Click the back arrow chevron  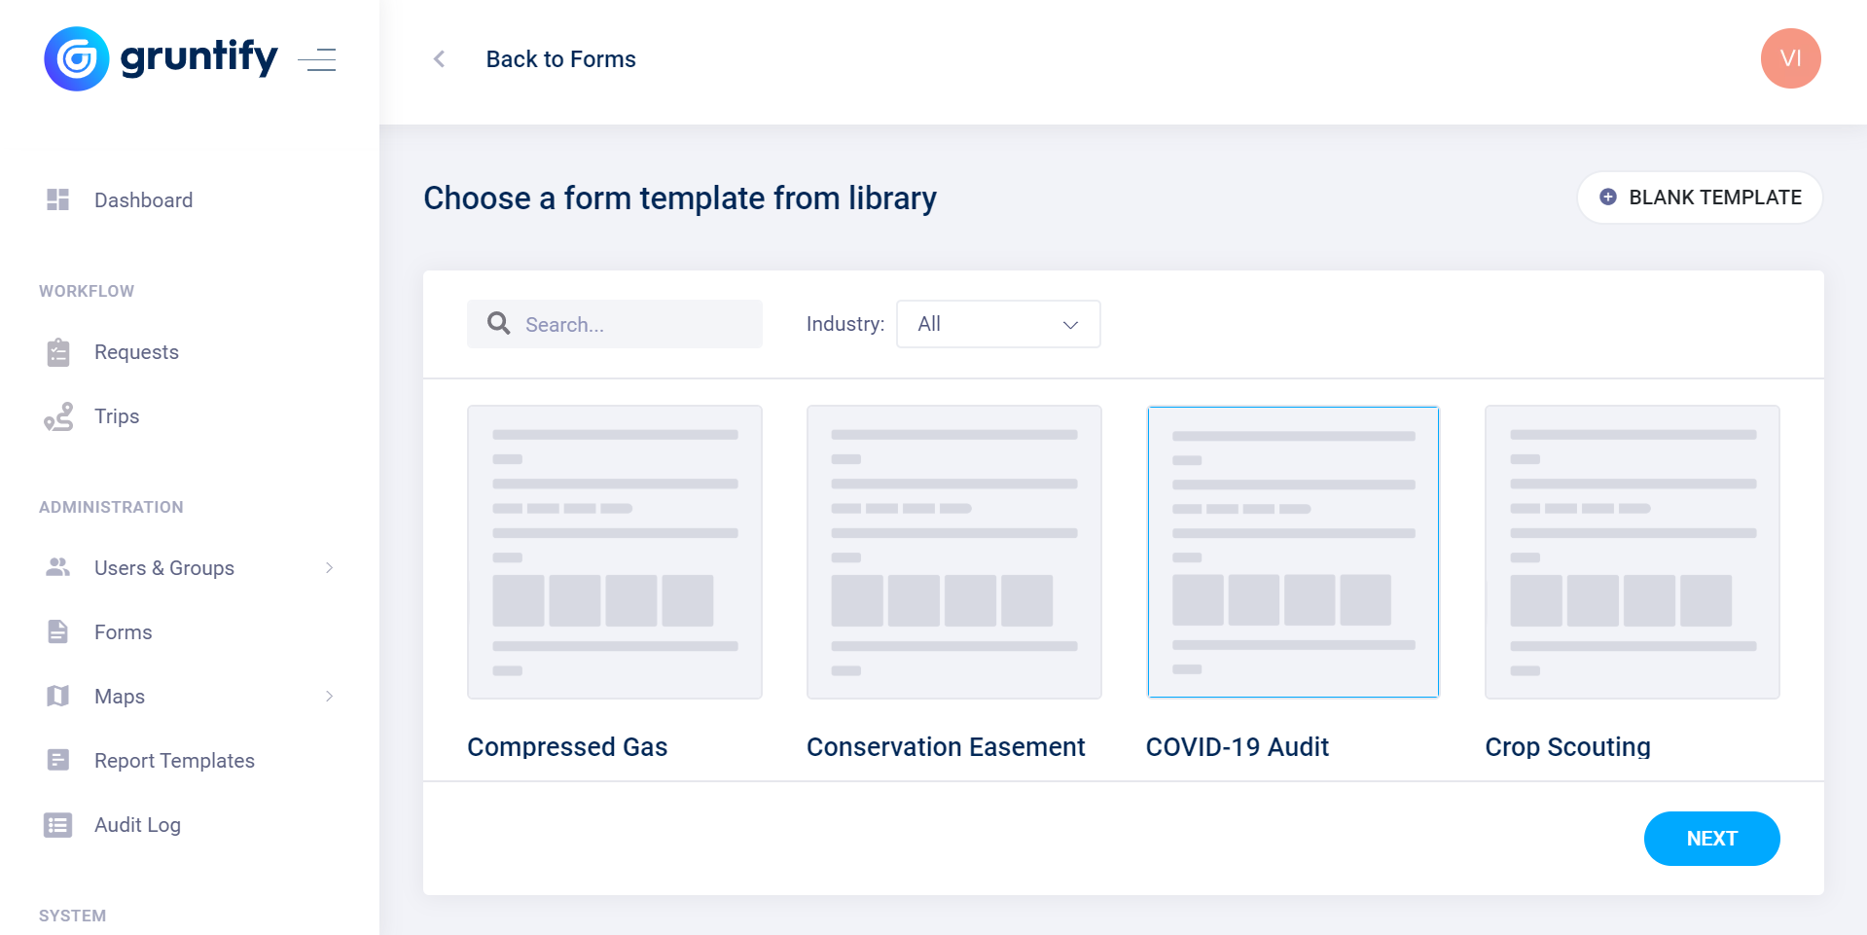click(x=440, y=59)
